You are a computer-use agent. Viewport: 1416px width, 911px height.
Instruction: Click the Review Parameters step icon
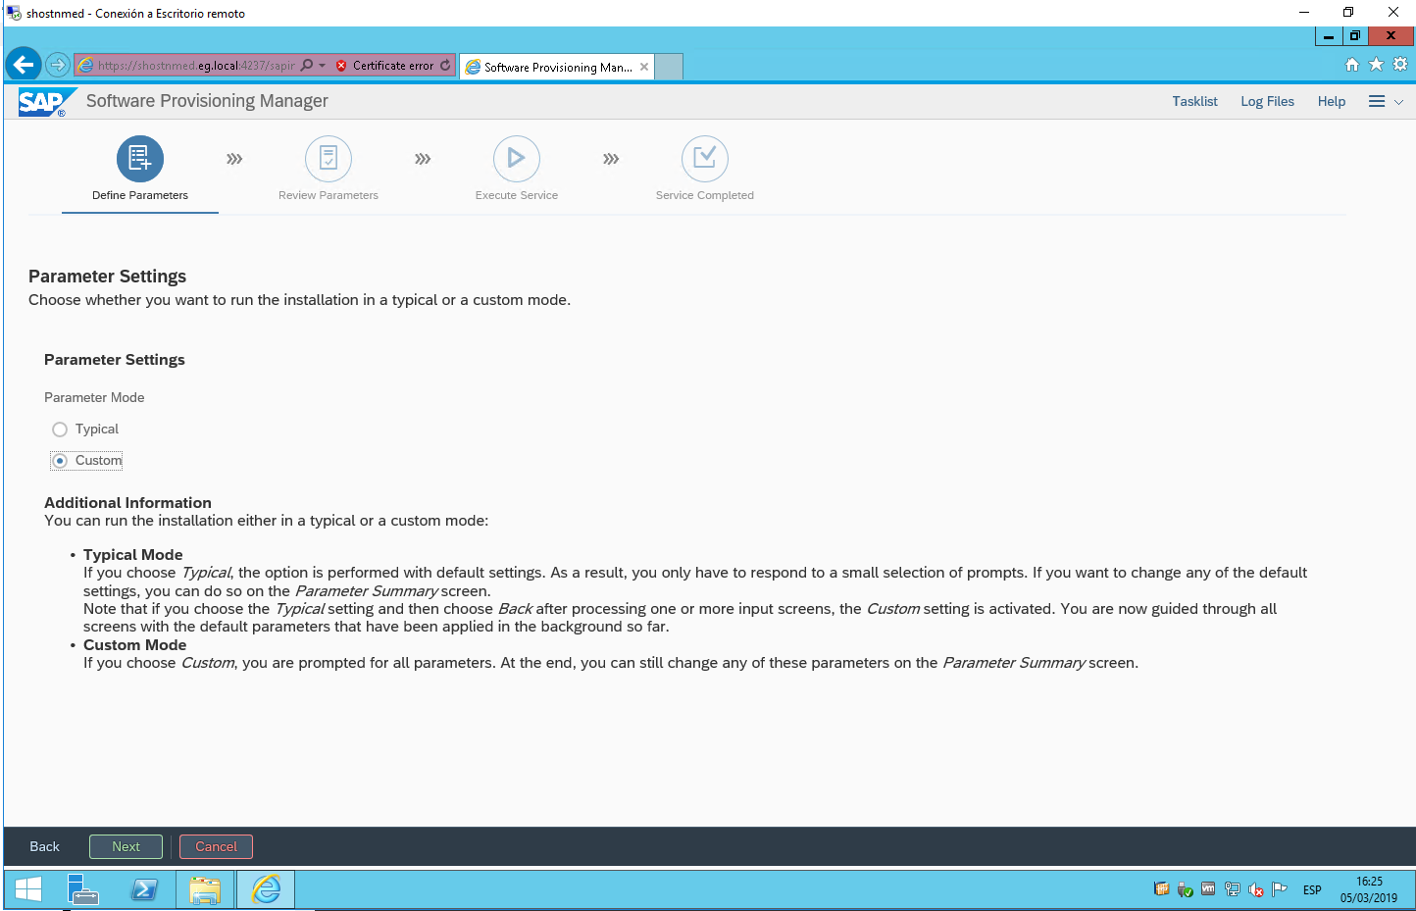pos(329,159)
